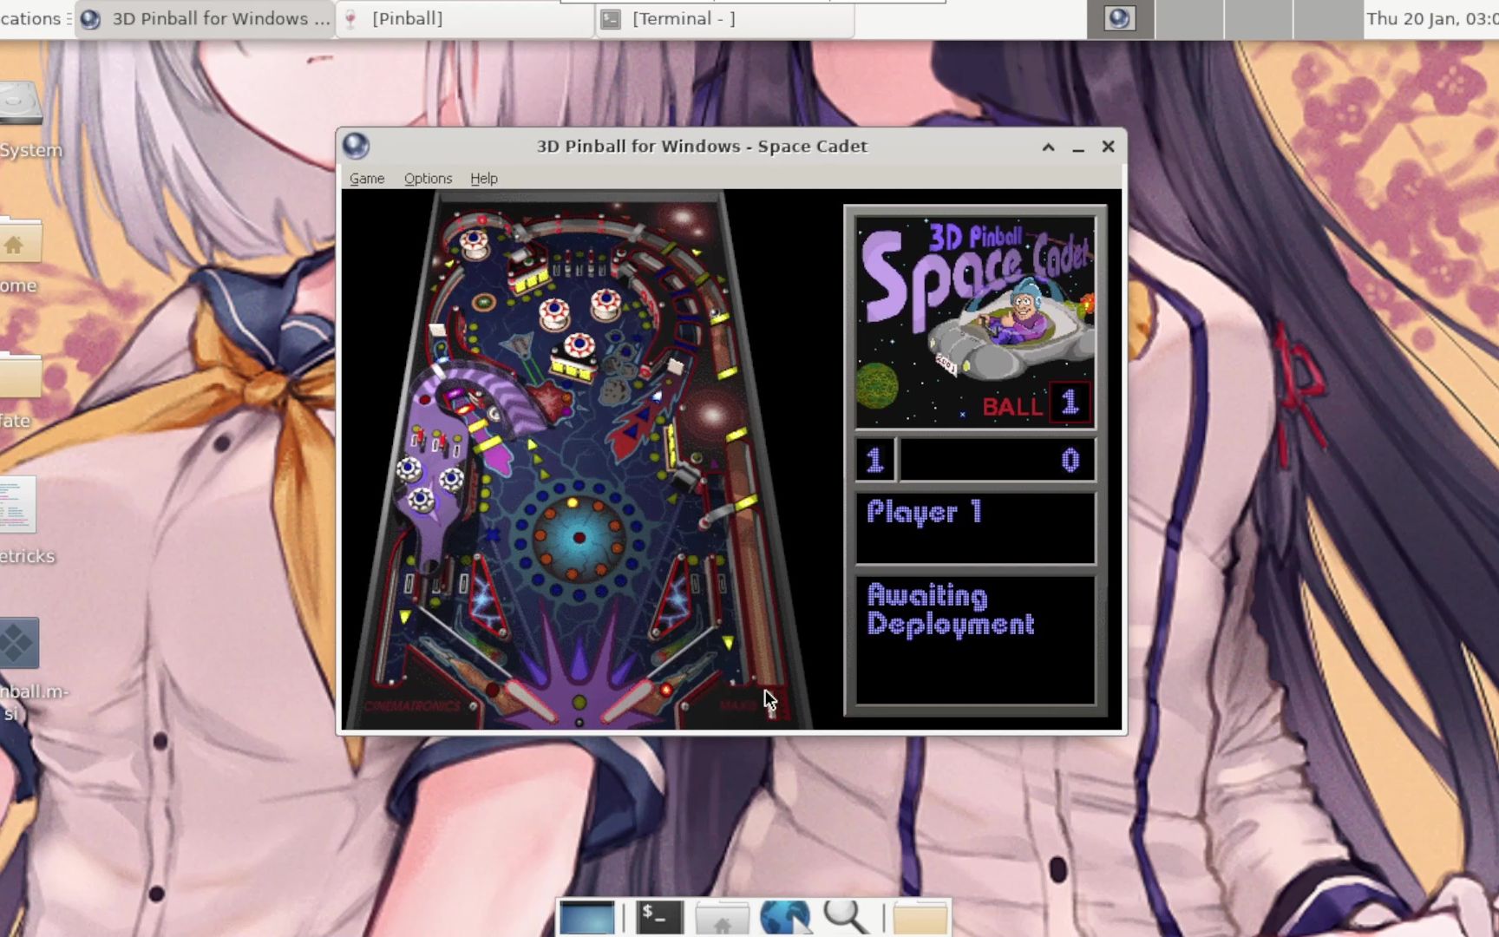
Task: Click the blue circular wormhole target at table center
Action: pyautogui.click(x=579, y=538)
